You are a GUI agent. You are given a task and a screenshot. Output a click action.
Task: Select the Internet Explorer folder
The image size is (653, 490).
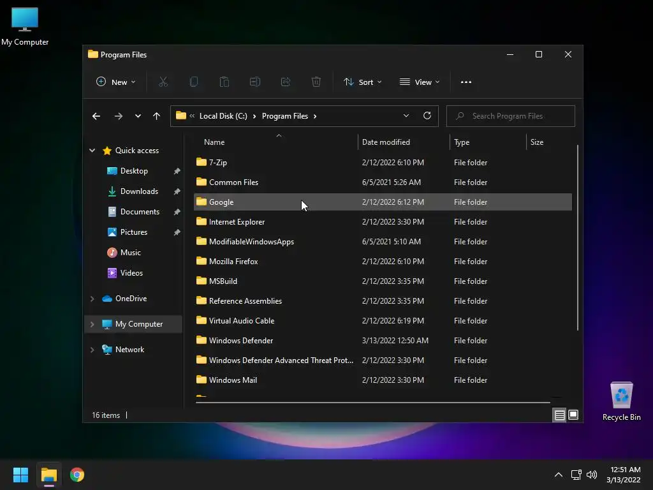(383, 221)
